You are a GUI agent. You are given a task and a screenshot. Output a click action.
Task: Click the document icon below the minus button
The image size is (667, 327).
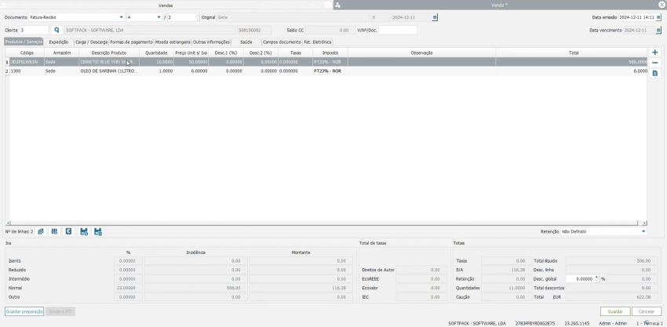pyautogui.click(x=655, y=73)
